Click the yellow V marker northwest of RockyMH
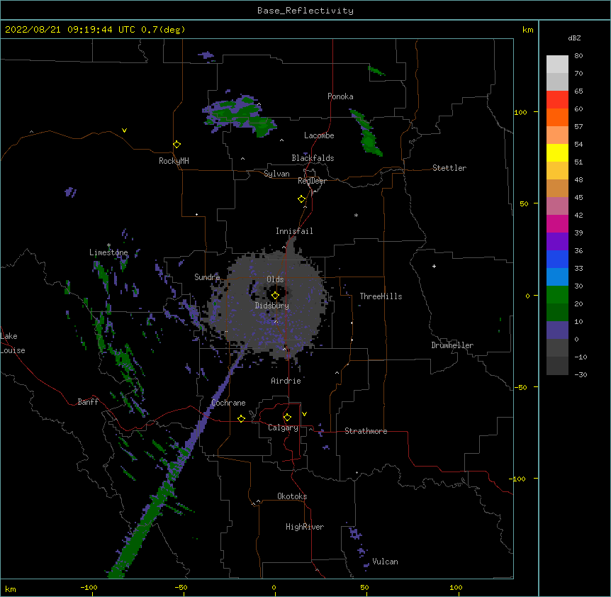The width and height of the screenshot is (611, 597). pos(124,130)
